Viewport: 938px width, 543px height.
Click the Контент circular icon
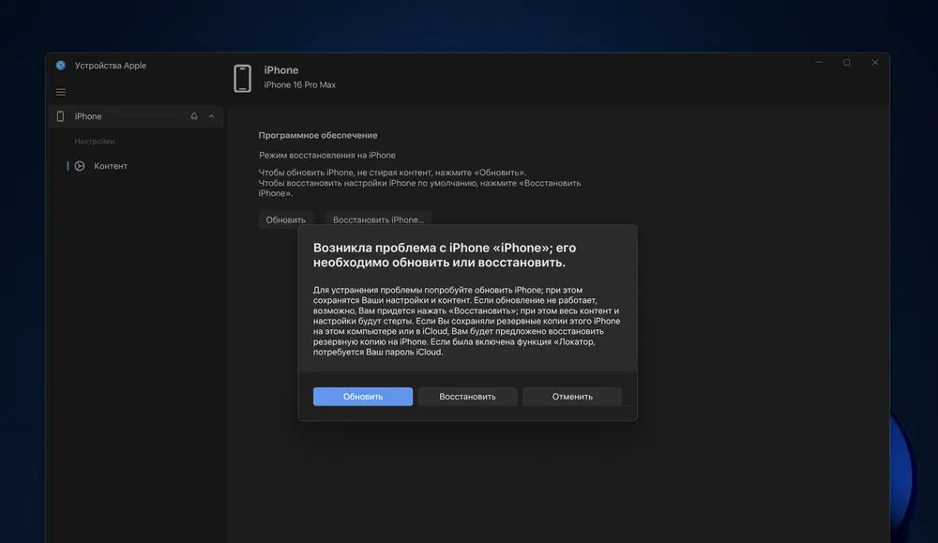pyautogui.click(x=80, y=166)
